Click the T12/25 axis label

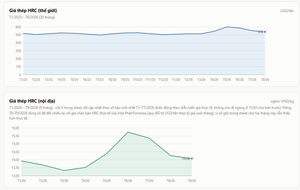[163, 80]
